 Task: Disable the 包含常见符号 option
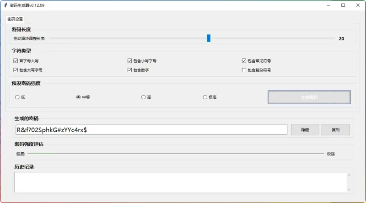244,60
